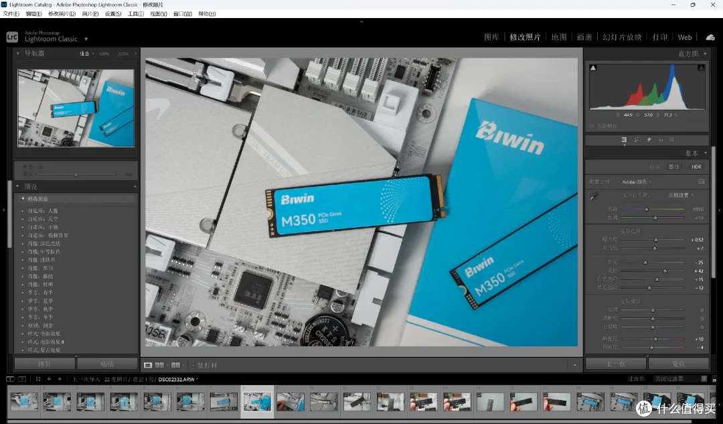Enable HDR editing mode

tap(696, 167)
